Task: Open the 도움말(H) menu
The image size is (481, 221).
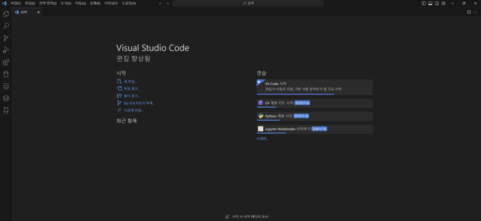Action: click(x=129, y=3)
